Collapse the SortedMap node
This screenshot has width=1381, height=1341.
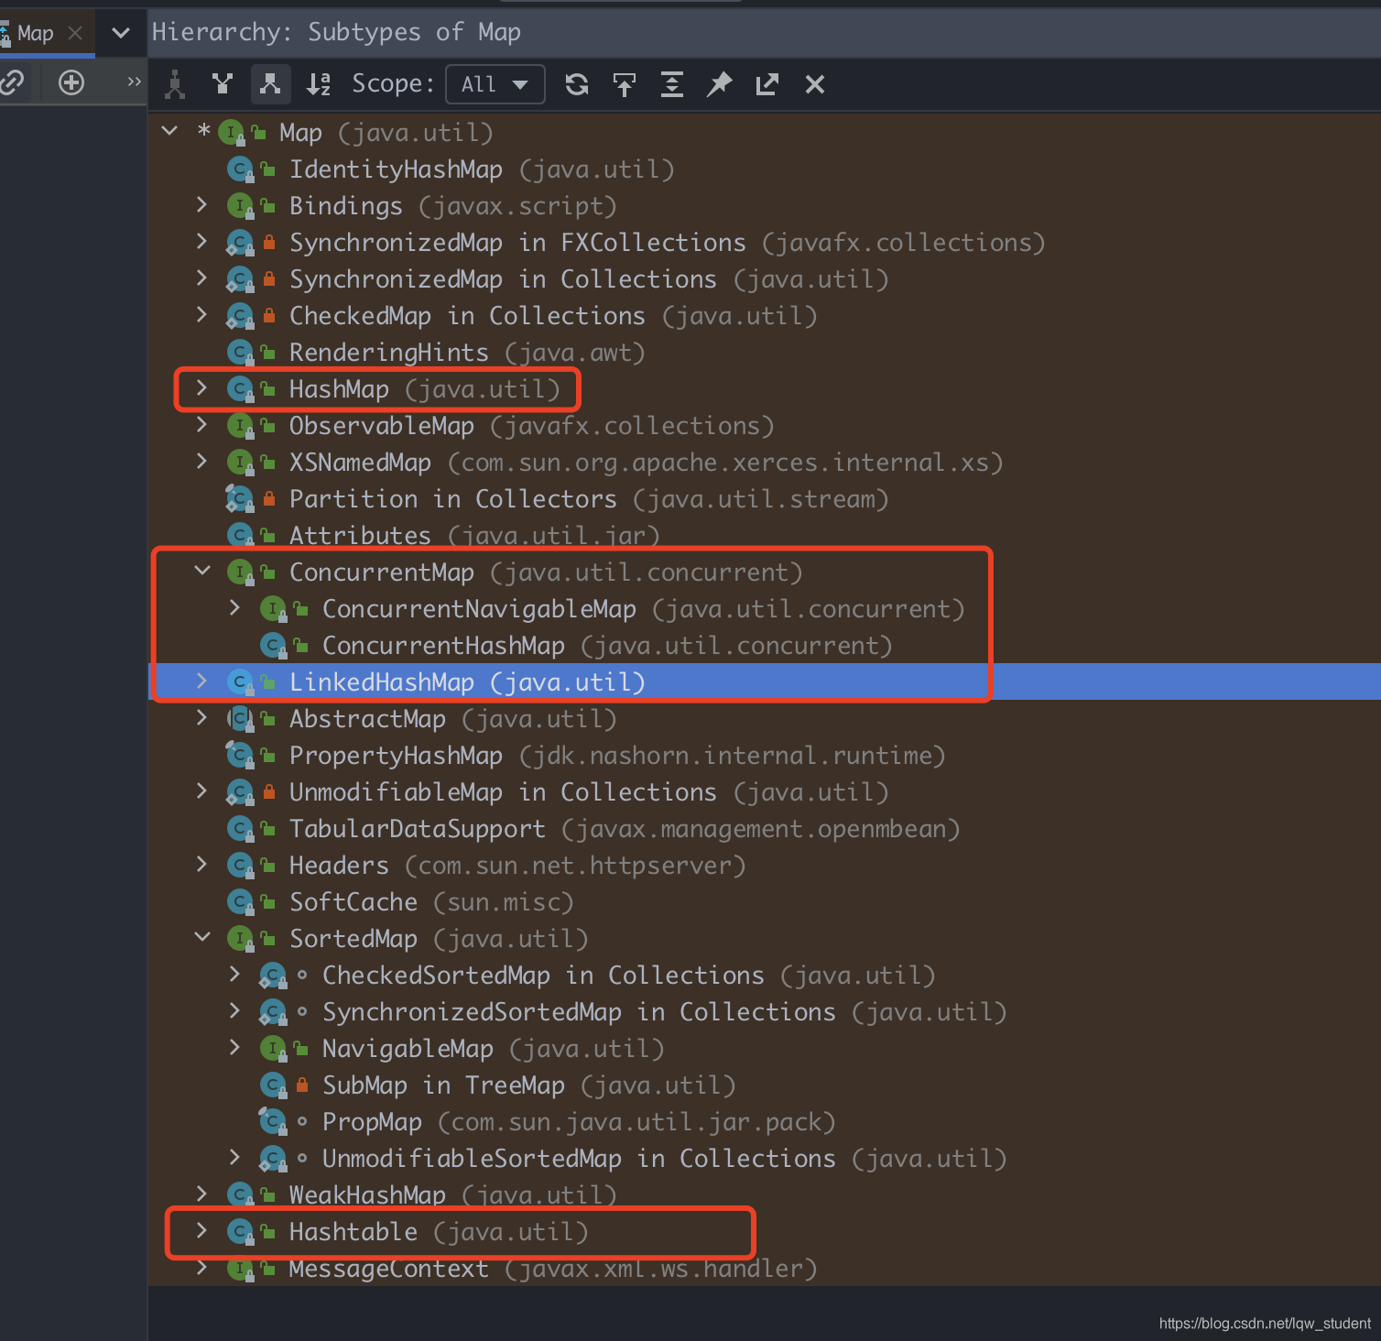coord(202,937)
